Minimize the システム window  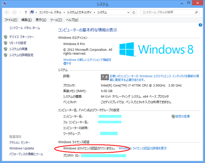point(182,3)
